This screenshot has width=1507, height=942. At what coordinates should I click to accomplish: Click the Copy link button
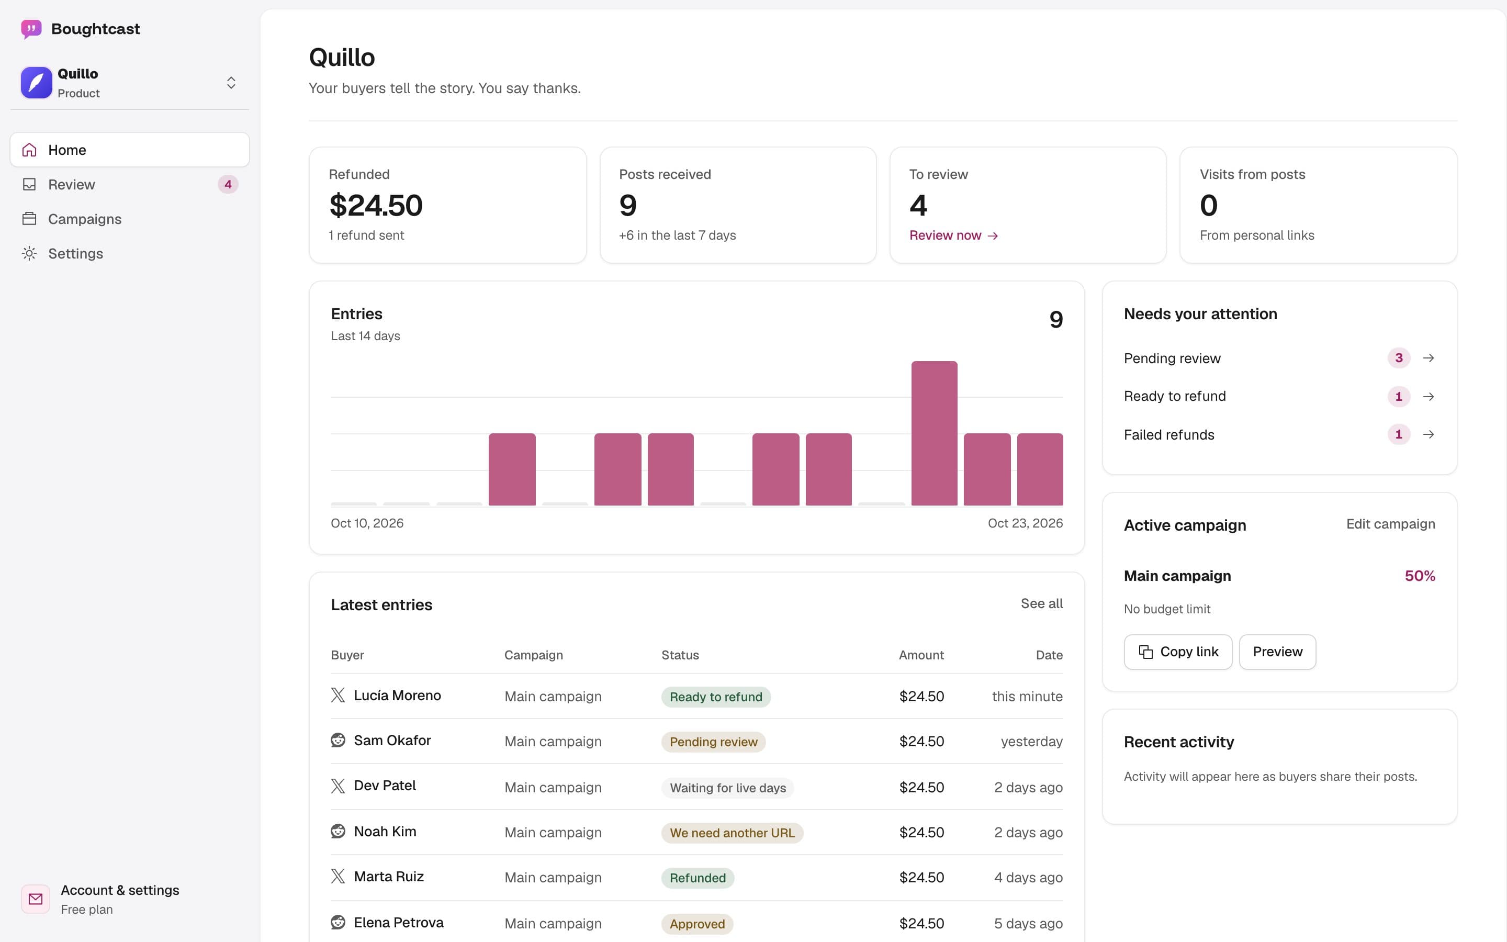(1177, 652)
